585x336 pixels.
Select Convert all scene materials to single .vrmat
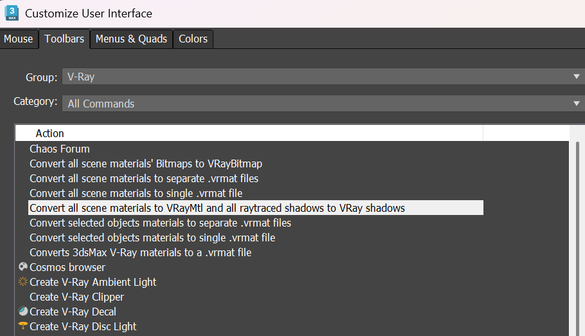pyautogui.click(x=136, y=193)
